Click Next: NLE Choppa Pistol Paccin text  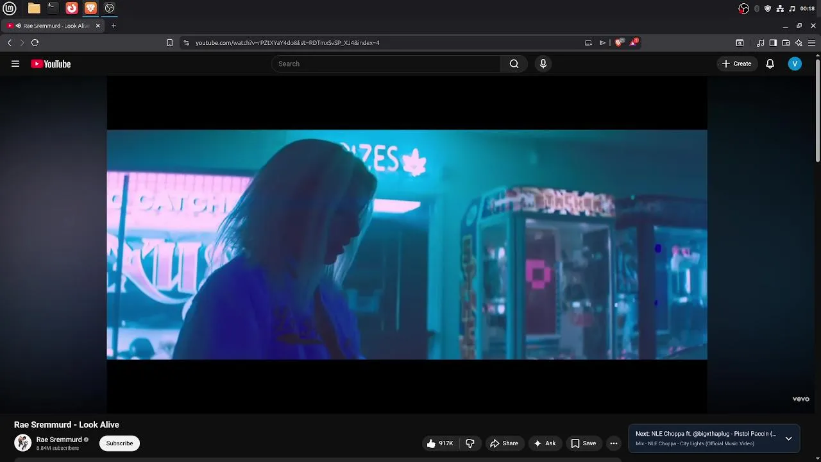coord(706,434)
